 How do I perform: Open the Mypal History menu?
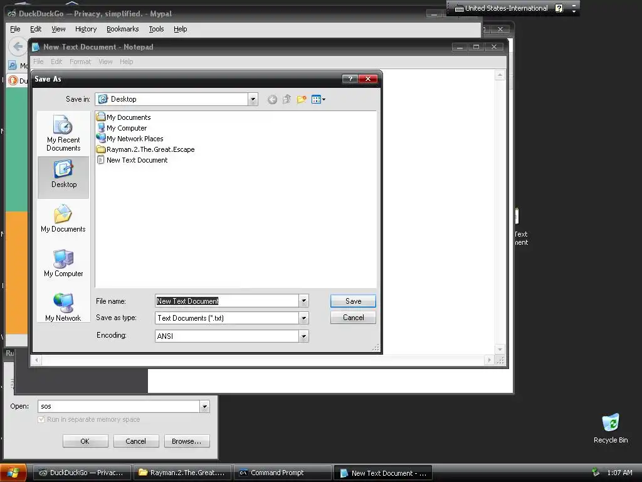[x=86, y=29]
